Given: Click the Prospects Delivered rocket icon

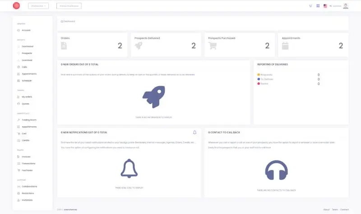Looking at the screenshot, I should (139, 46).
